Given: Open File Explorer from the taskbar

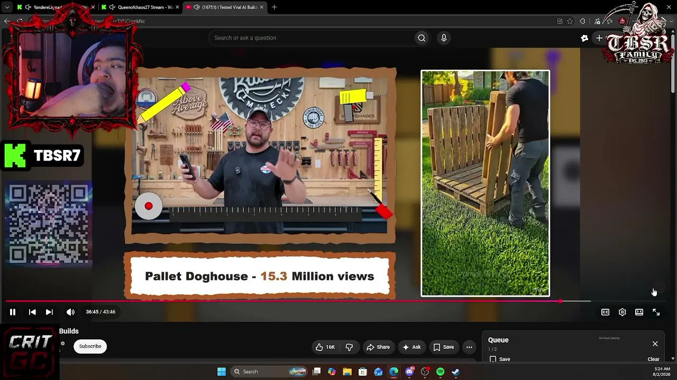Looking at the screenshot, I should 347,372.
